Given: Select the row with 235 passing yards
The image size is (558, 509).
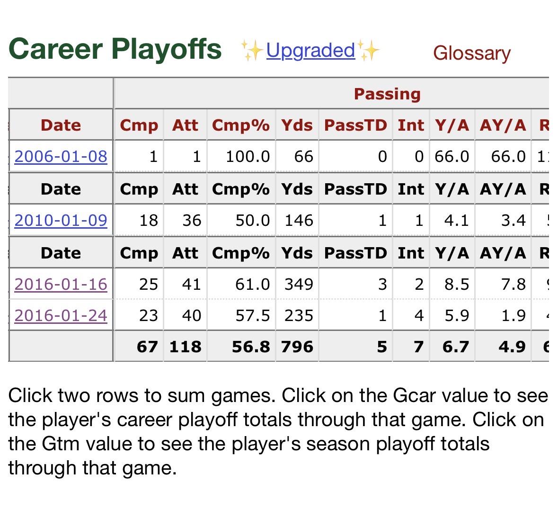Looking at the screenshot, I should [299, 315].
